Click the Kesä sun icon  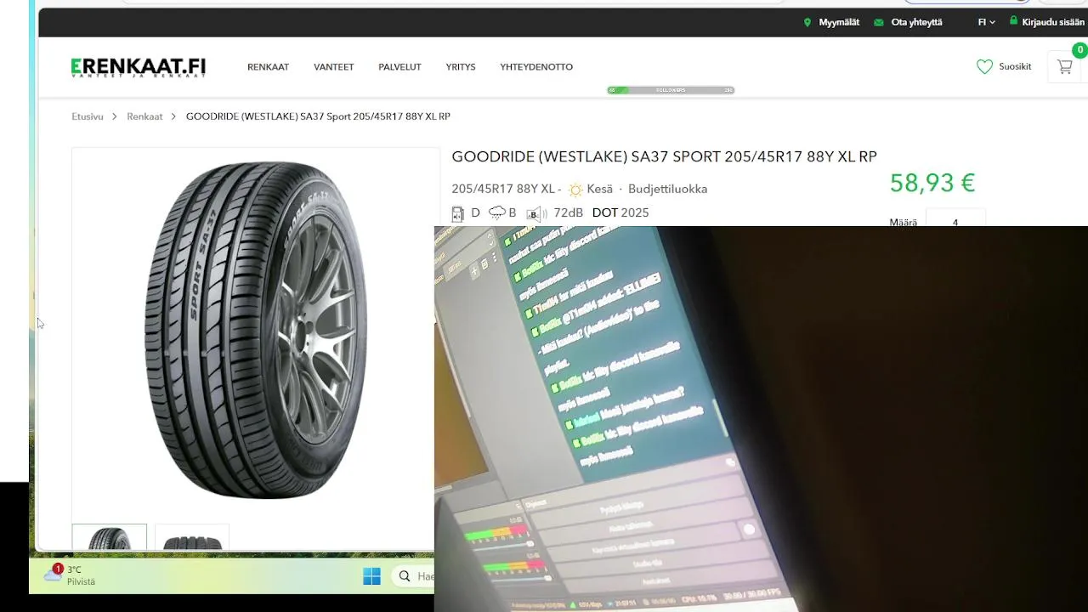click(x=575, y=190)
